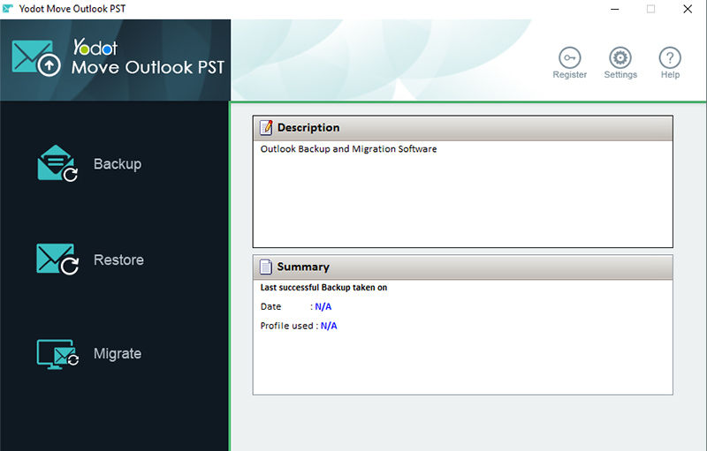This screenshot has height=451, width=707.
Task: Open Settings via the gear icon
Action: [620, 57]
